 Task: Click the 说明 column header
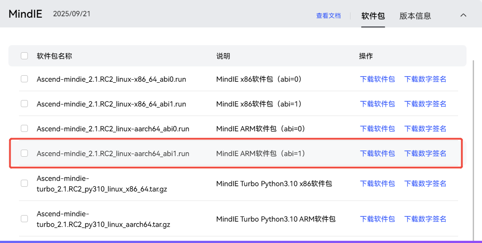[223, 56]
